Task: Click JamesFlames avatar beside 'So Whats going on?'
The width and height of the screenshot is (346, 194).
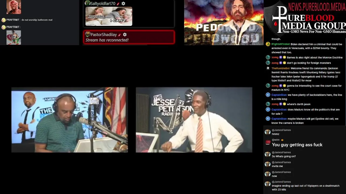Action: pyautogui.click(x=268, y=154)
